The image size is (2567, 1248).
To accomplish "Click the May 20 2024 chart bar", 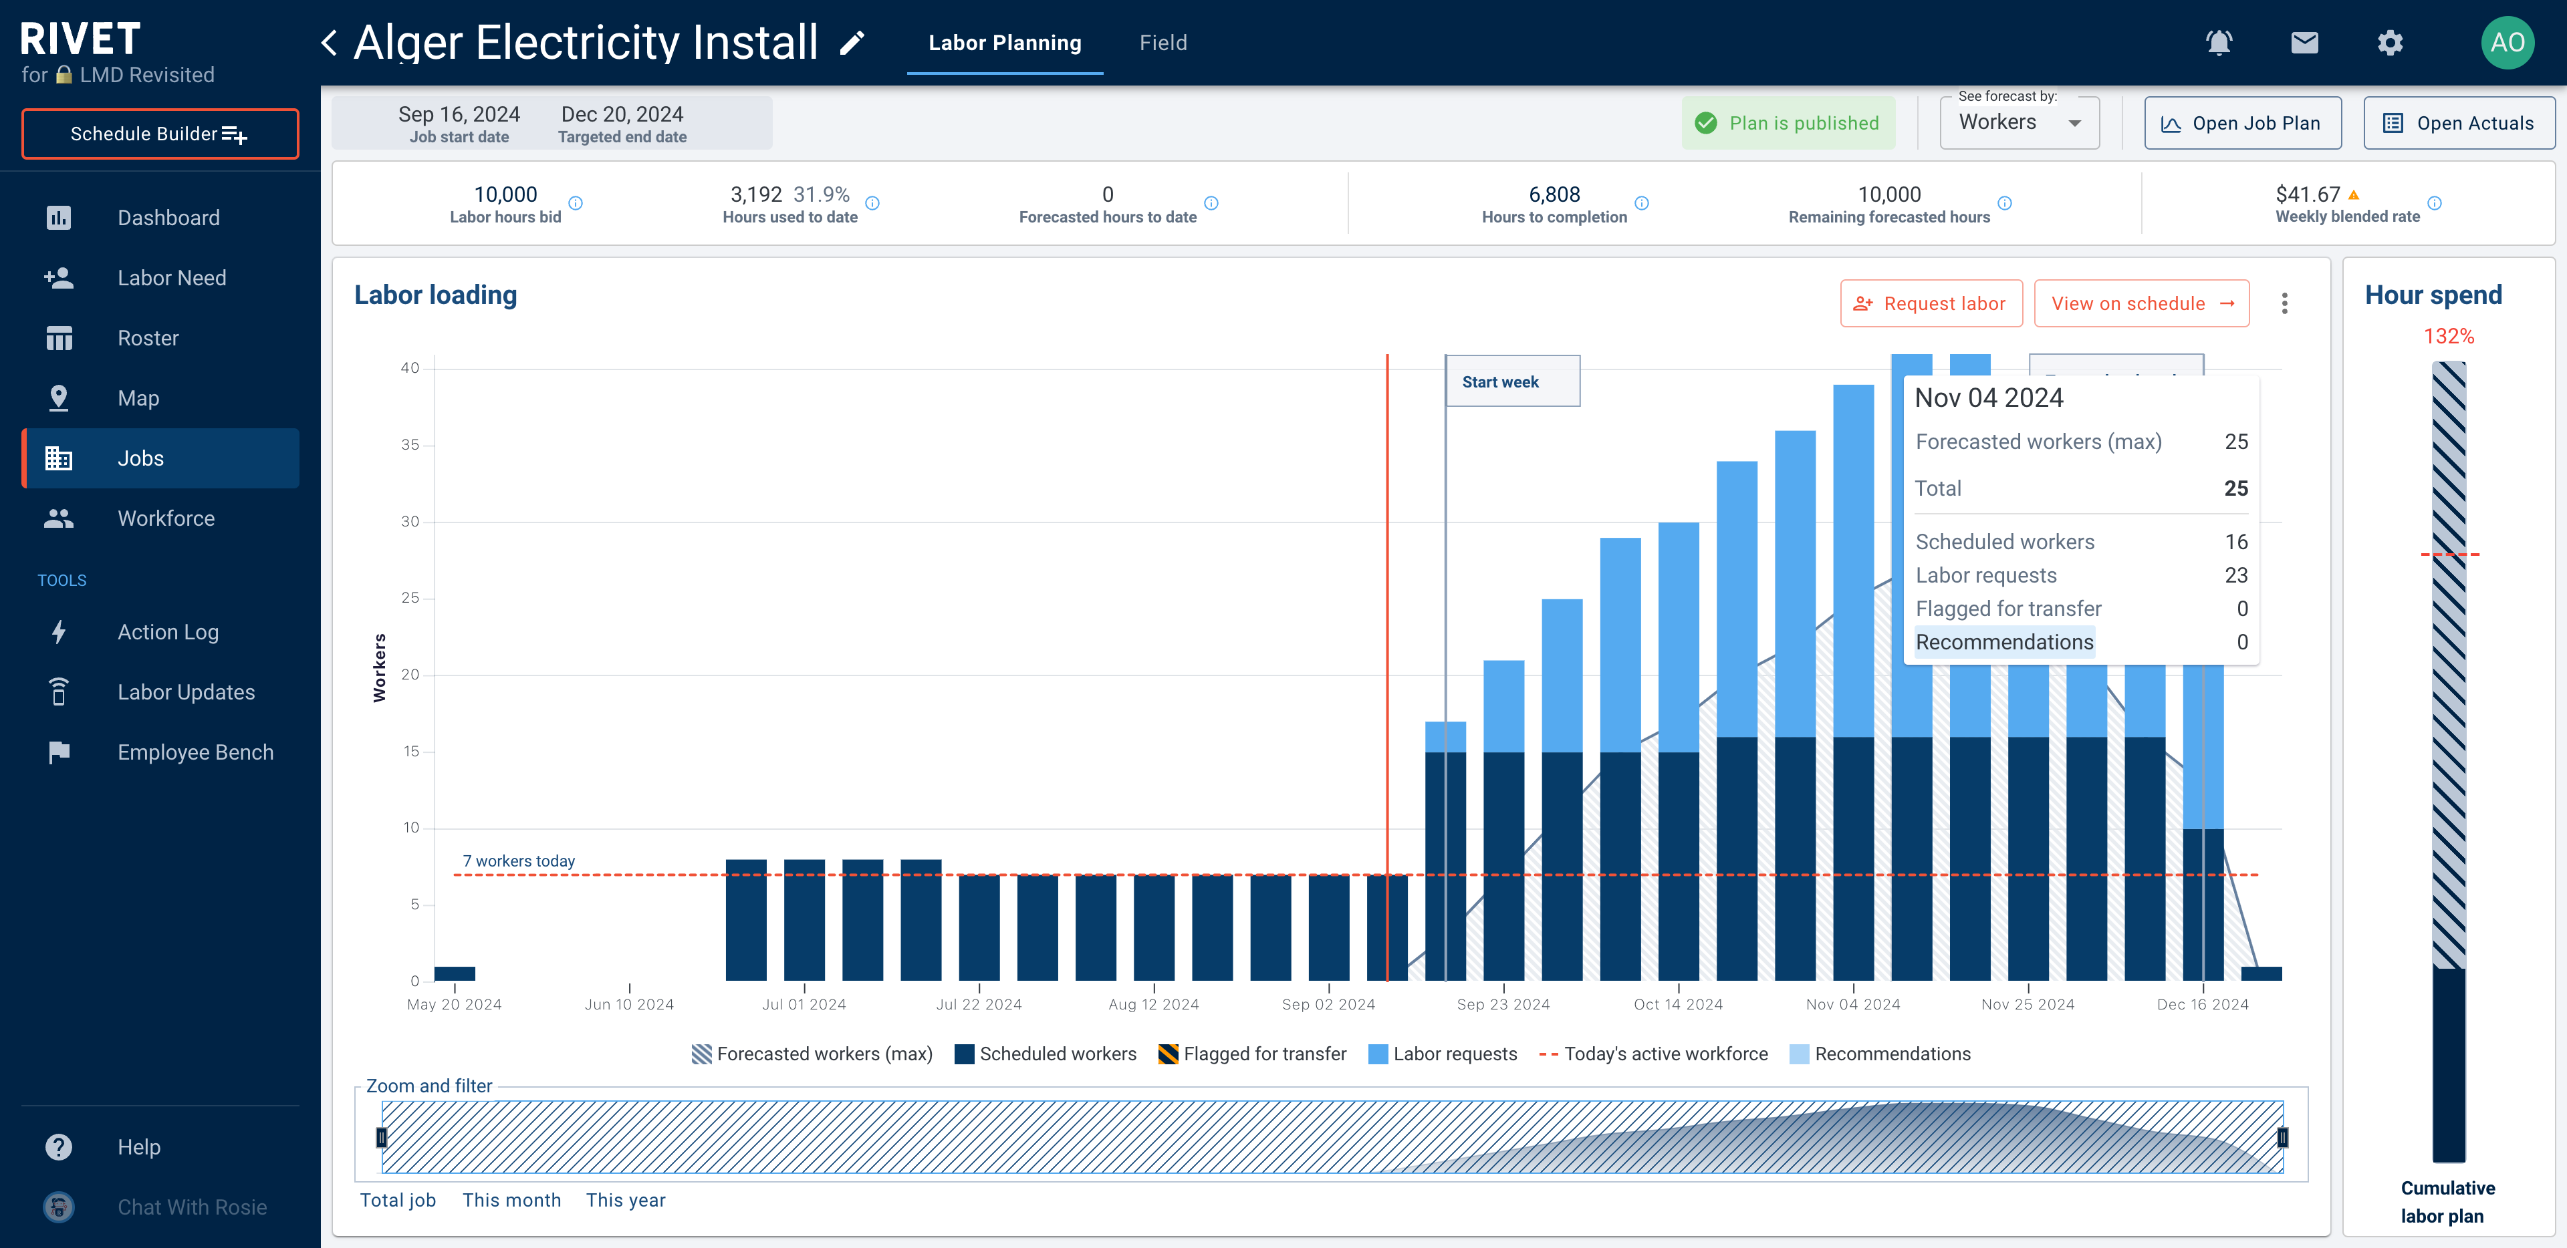I will point(455,973).
